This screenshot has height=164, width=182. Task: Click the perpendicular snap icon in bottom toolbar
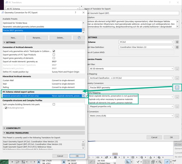[138, 162]
